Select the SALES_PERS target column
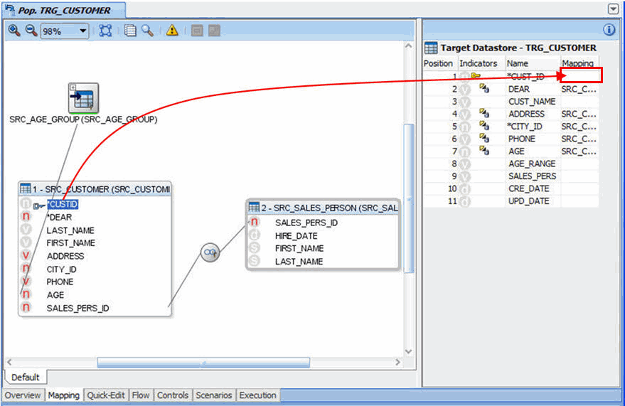 [x=532, y=176]
